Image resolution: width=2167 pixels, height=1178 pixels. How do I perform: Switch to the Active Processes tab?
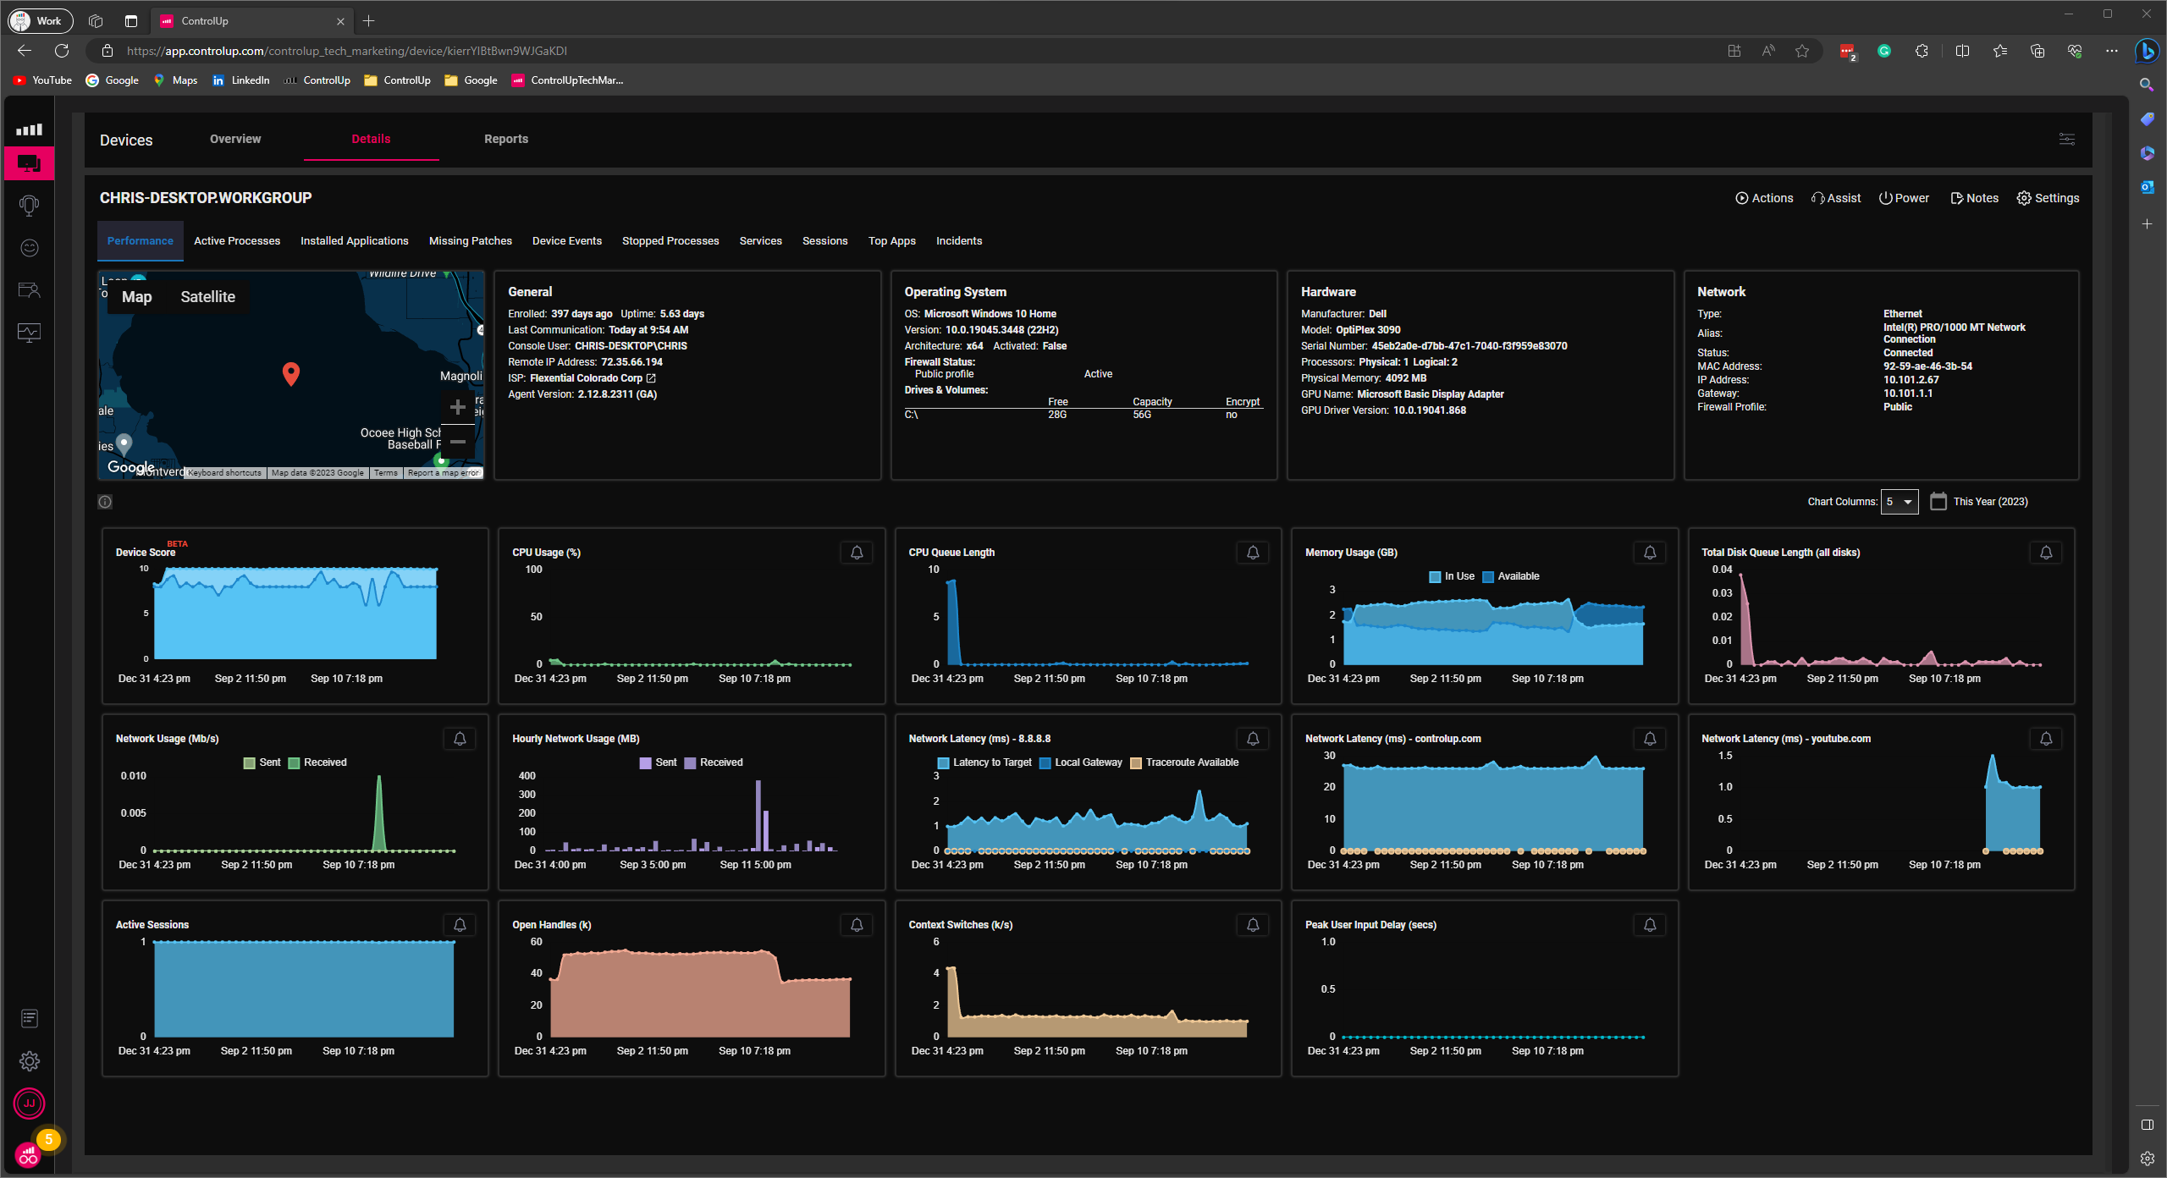[x=236, y=241]
